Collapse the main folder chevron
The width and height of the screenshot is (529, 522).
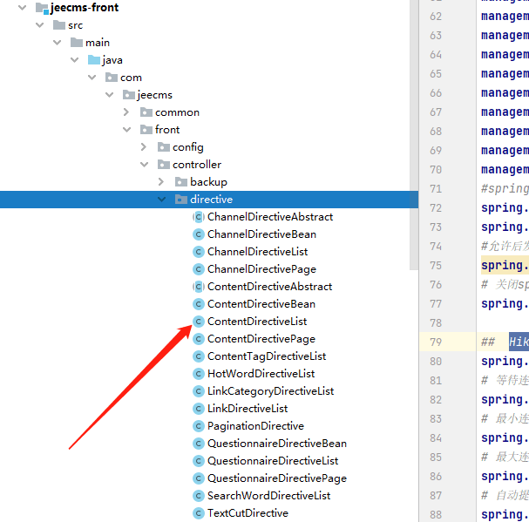[58, 43]
